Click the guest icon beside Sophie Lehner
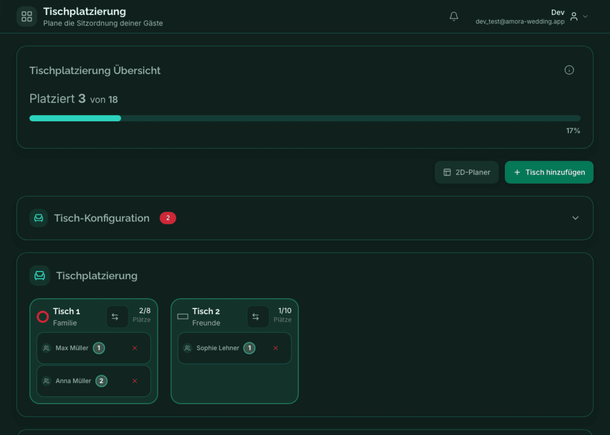 (x=188, y=348)
